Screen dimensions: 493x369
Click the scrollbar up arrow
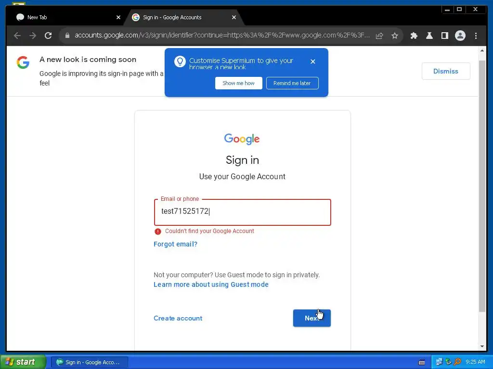click(x=482, y=50)
